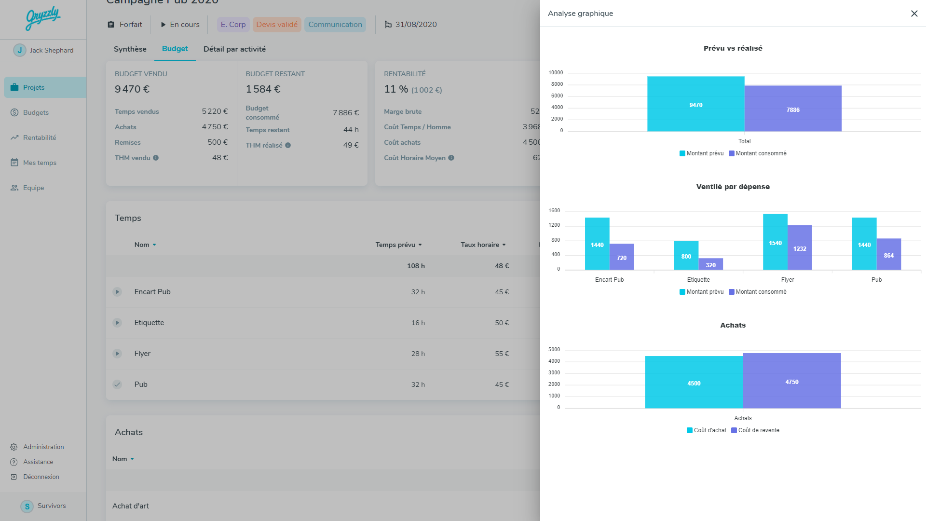Switch to the Synthèse tab
926x521 pixels.
pyautogui.click(x=130, y=49)
